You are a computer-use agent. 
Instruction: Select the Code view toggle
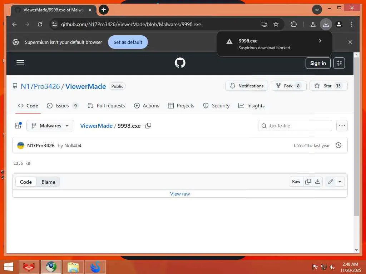(26, 182)
